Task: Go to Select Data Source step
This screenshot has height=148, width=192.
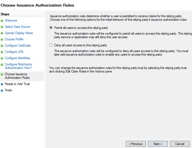Action: pyautogui.click(x=17, y=27)
